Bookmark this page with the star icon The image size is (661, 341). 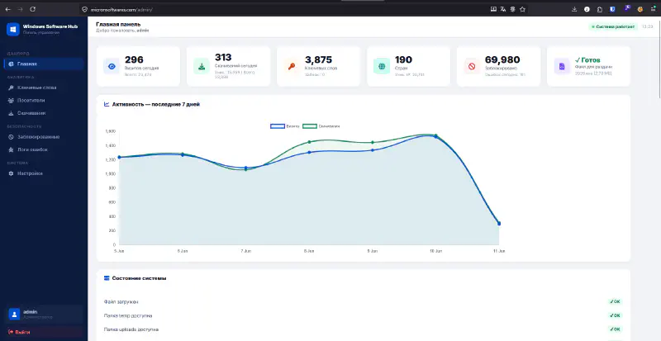522,9
